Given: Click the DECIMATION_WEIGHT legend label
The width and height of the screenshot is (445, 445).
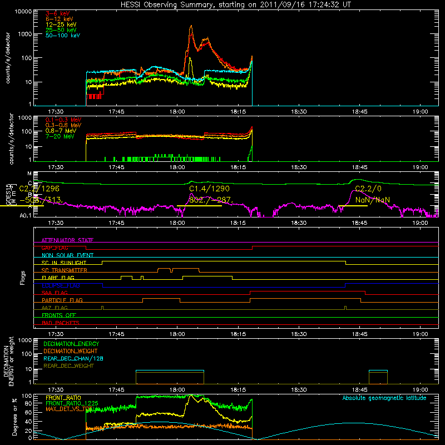Looking at the screenshot, I should (x=71, y=351).
